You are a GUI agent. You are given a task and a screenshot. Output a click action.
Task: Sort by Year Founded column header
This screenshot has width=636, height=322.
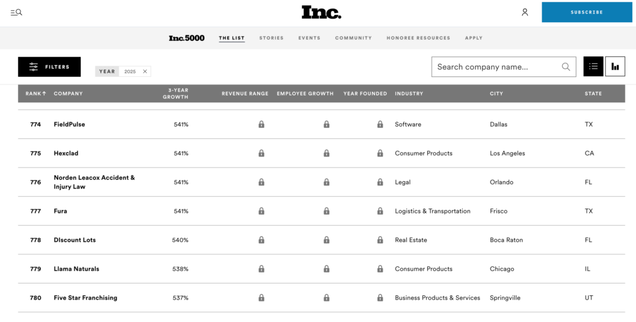click(365, 94)
